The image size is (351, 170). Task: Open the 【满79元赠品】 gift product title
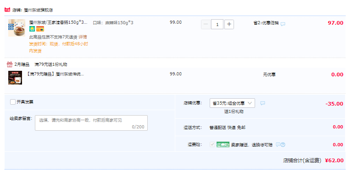55,74
